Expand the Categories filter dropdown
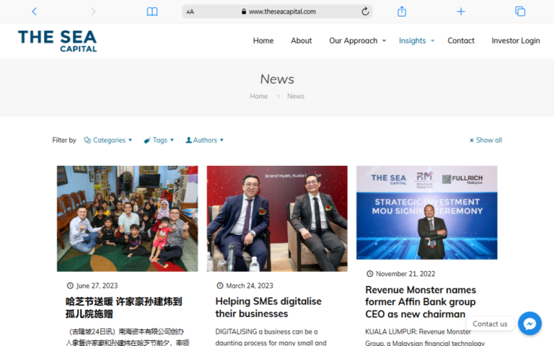 (108, 140)
